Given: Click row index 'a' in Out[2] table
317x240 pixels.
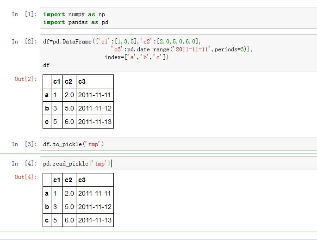Looking at the screenshot, I should tap(47, 95).
